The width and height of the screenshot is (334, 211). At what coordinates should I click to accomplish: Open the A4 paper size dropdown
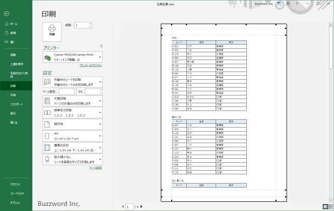tap(72, 136)
